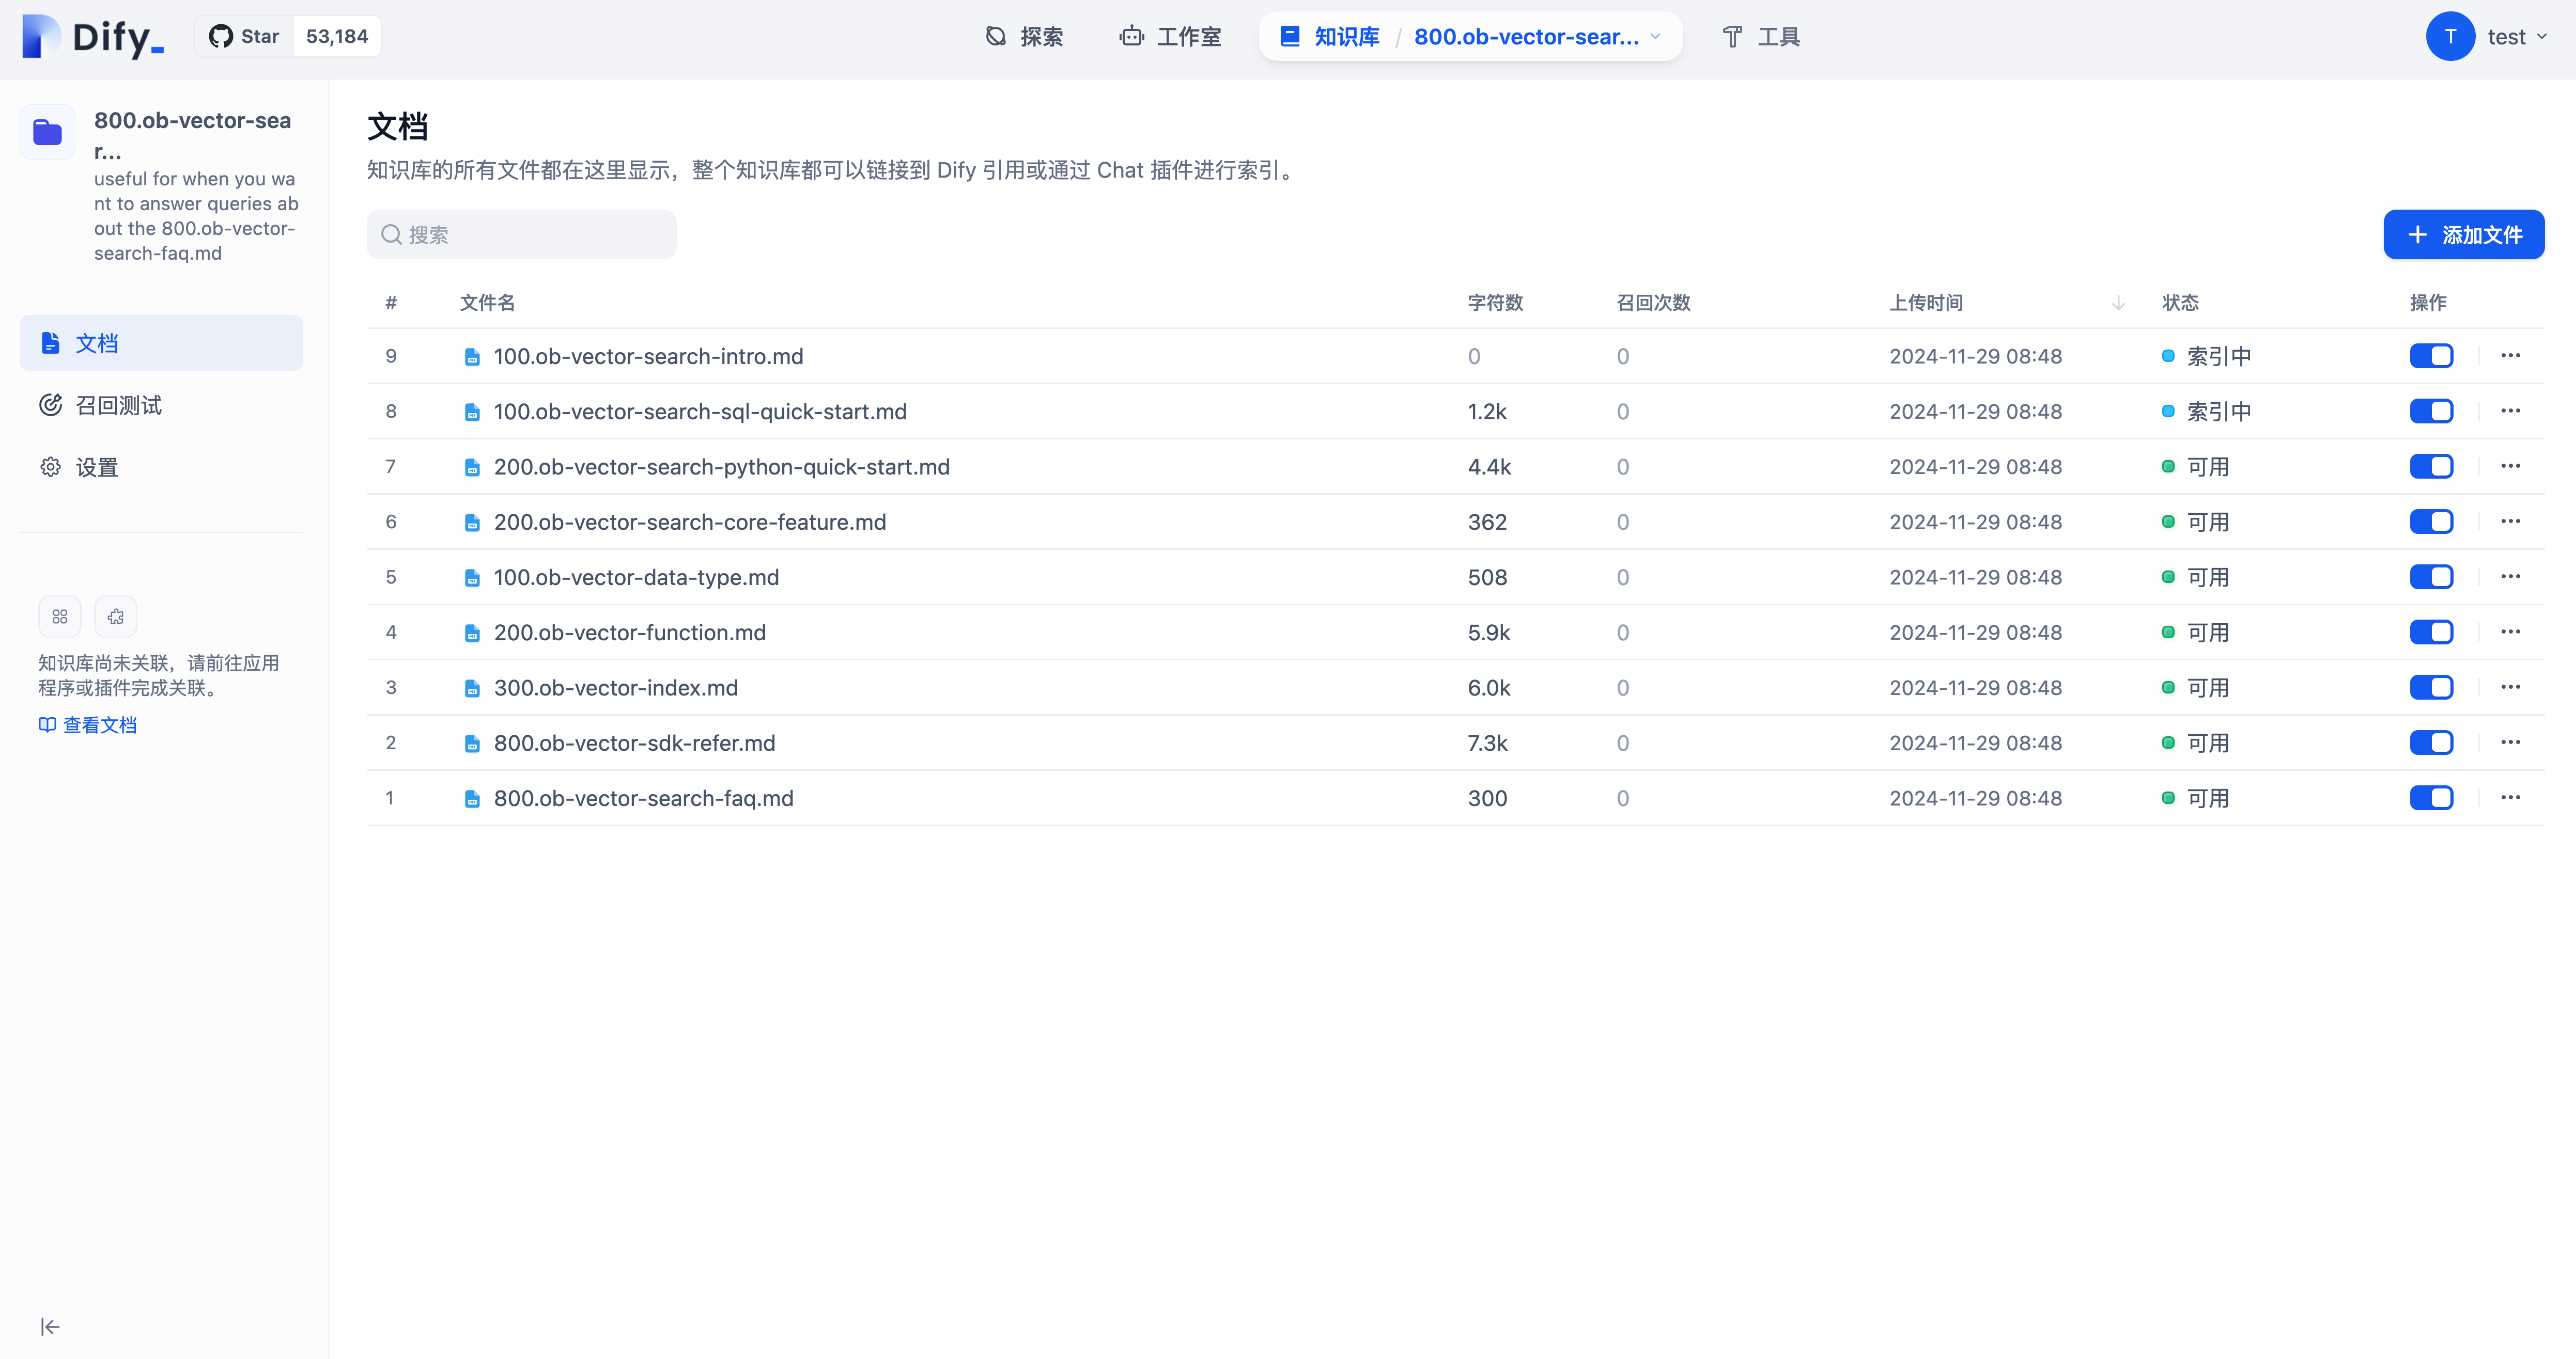Open more options for 200.ob-vector-function.md

[x=2510, y=631]
